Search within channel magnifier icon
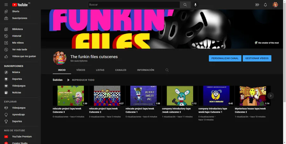Screen dimensions: 286x144 167,70
